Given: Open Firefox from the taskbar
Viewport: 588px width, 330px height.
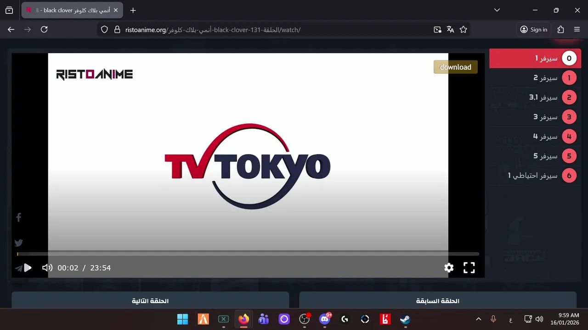Looking at the screenshot, I should [x=243, y=319].
